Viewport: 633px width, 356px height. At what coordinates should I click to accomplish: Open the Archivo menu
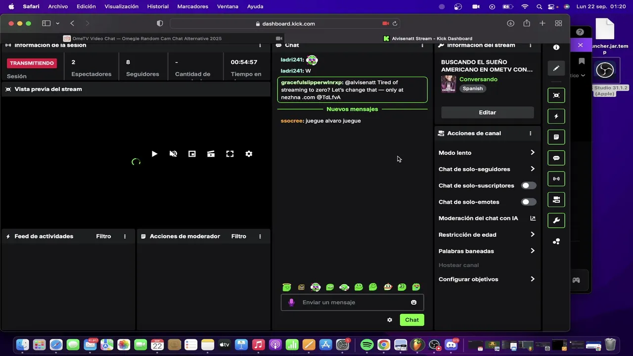point(58,6)
